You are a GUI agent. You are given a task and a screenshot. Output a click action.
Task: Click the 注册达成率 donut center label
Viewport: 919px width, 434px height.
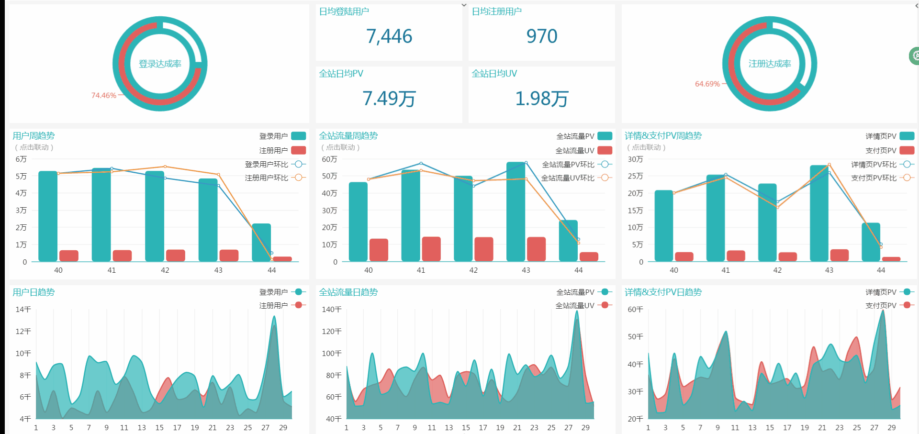770,64
